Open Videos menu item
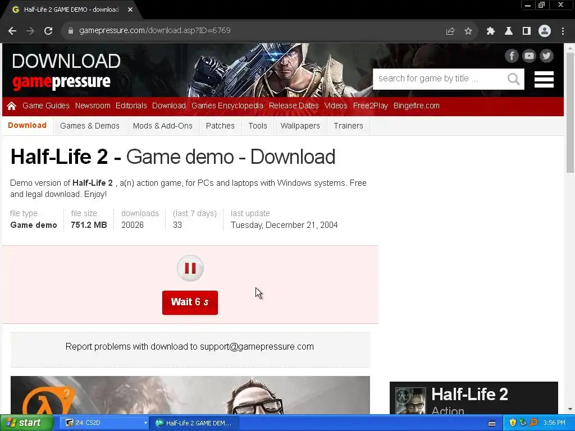 coord(336,106)
